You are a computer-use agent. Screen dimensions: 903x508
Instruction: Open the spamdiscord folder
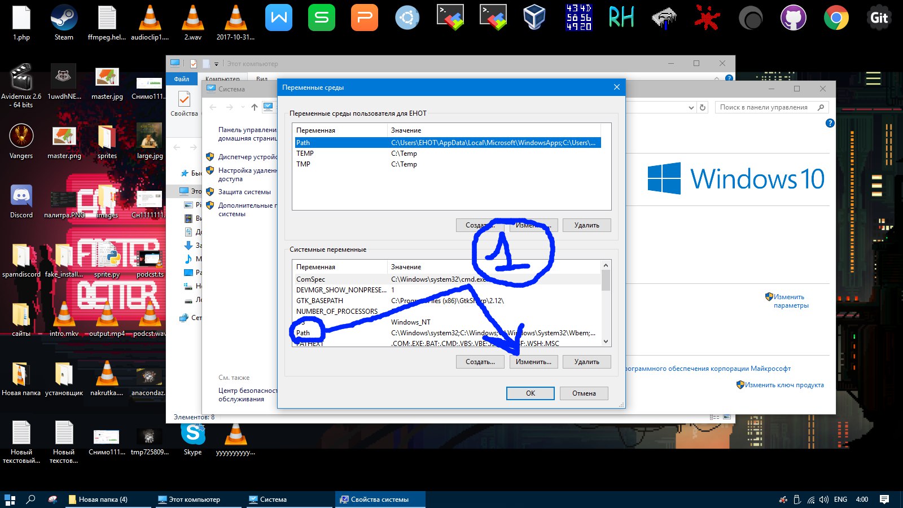coord(21,260)
